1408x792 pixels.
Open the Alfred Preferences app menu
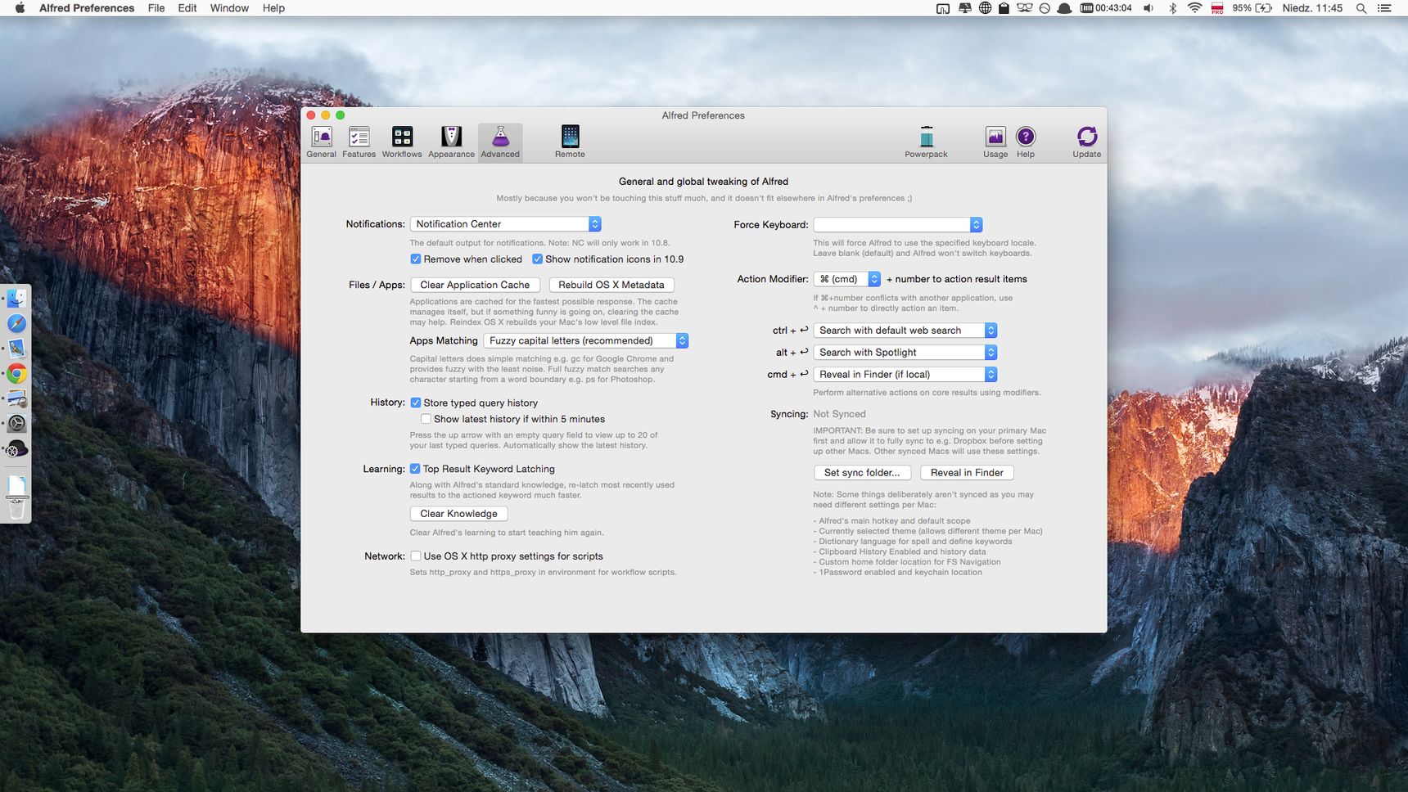point(87,8)
